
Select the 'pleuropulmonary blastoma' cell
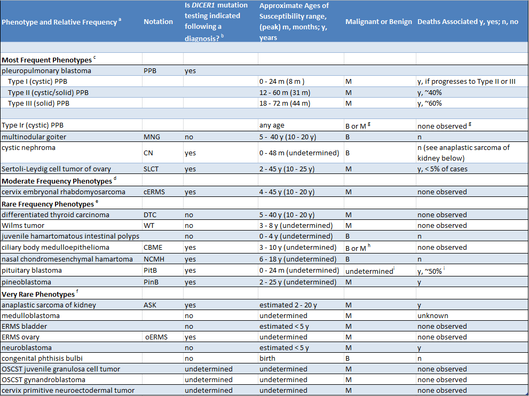pyautogui.click(x=46, y=70)
